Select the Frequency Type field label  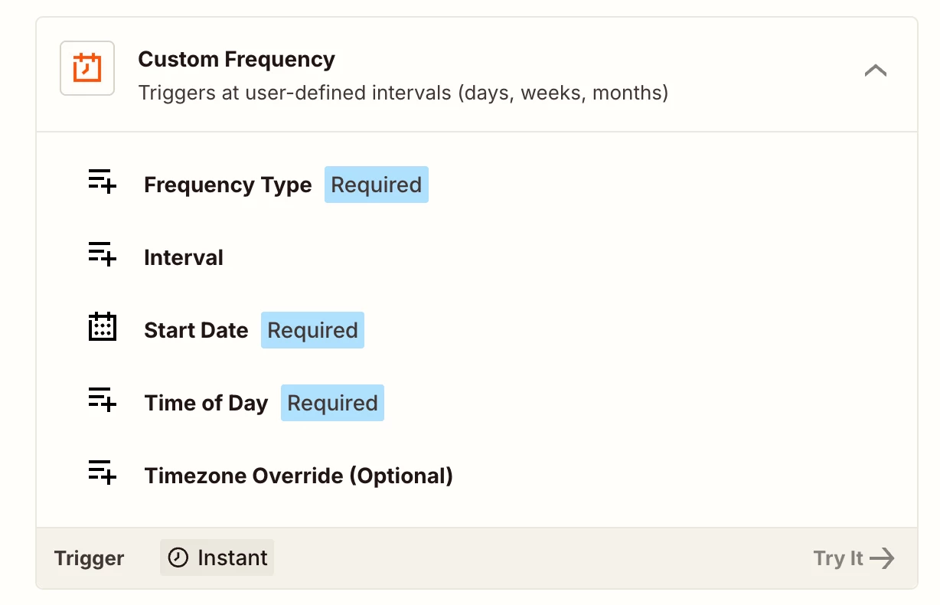(227, 185)
